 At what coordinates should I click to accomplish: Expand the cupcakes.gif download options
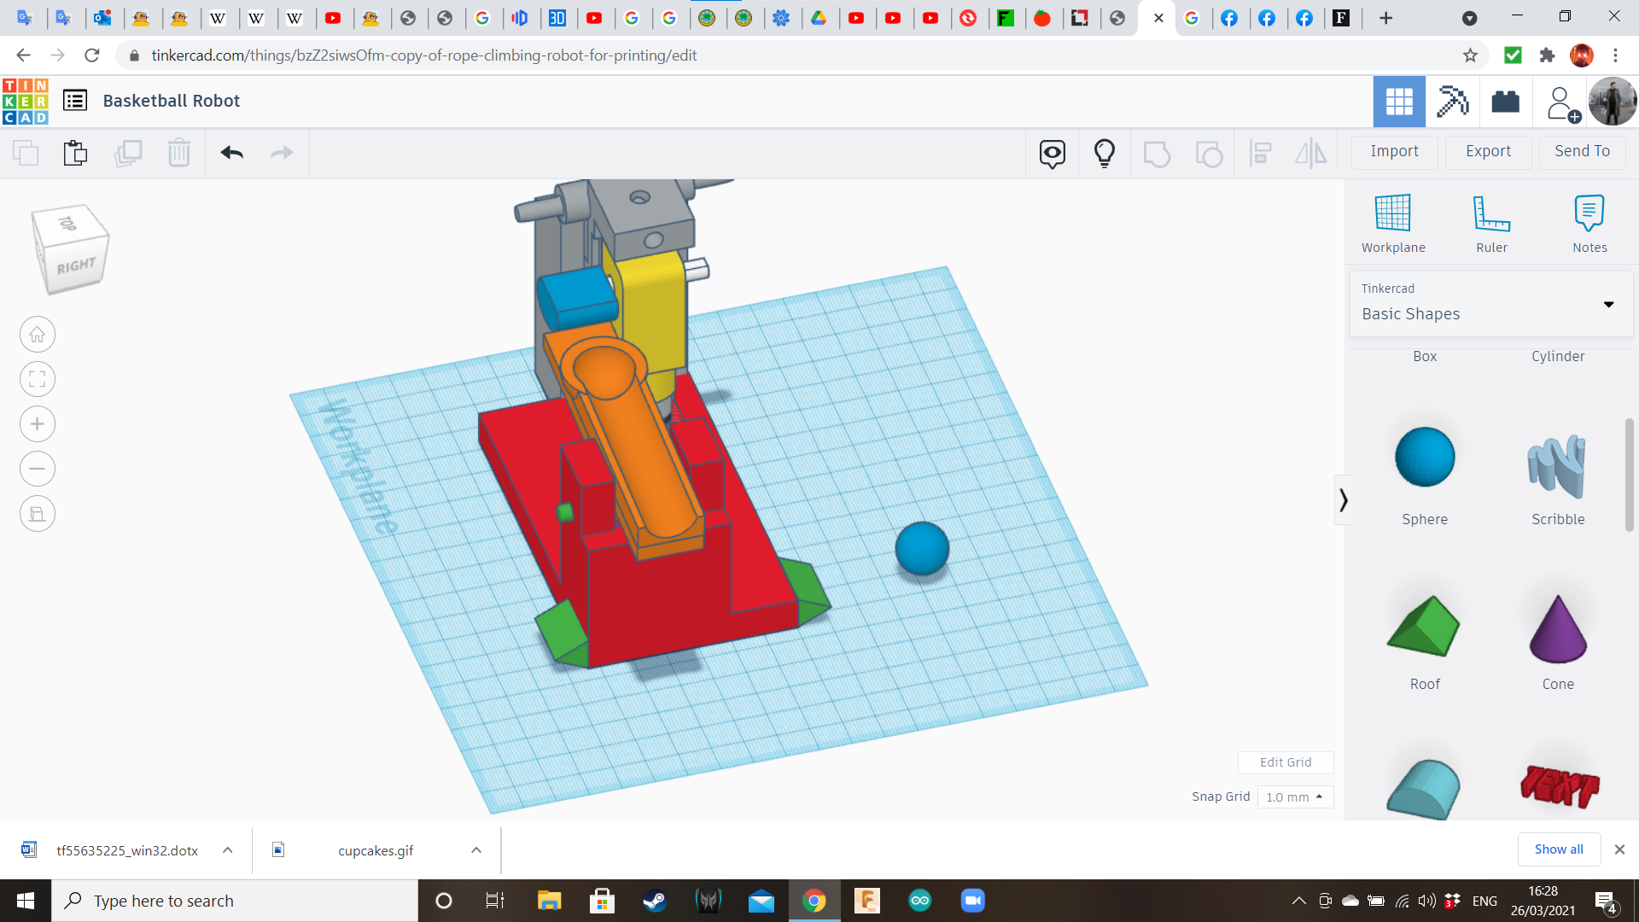475,849
